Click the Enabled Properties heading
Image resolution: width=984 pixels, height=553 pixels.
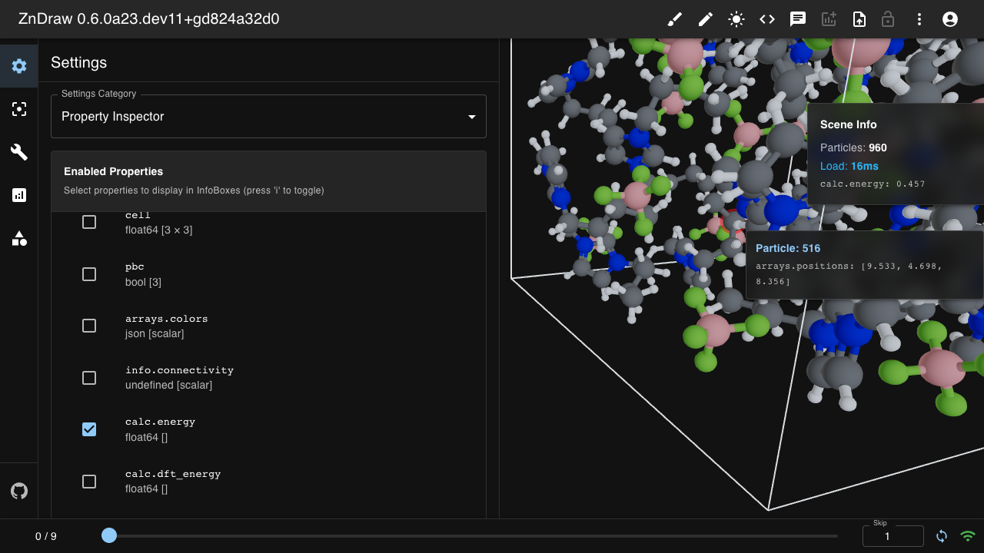(113, 171)
